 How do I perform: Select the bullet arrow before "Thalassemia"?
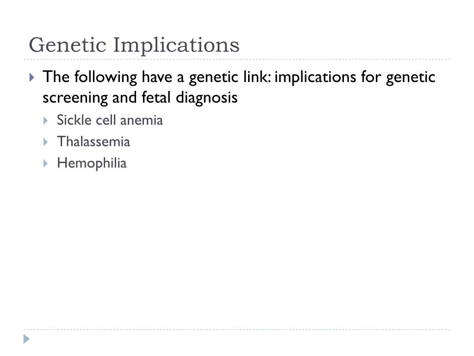pos(45,142)
